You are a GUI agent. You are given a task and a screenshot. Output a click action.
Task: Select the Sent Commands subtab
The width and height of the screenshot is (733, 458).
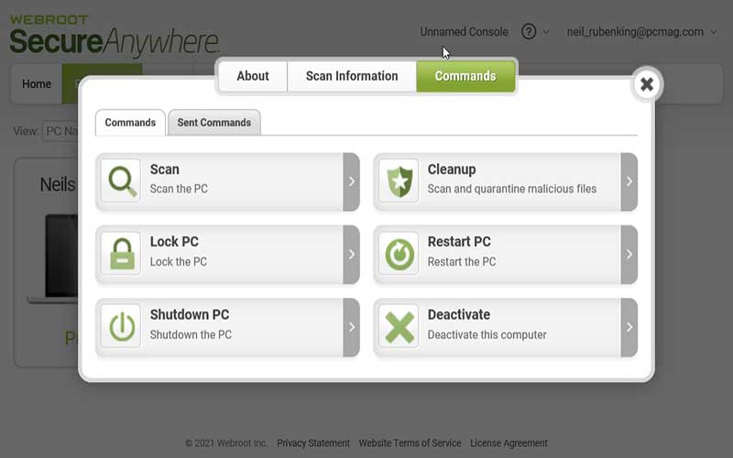point(213,123)
